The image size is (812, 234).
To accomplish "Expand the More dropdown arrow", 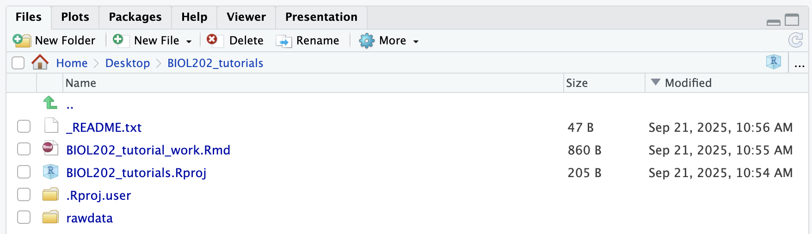I will pyautogui.click(x=416, y=42).
